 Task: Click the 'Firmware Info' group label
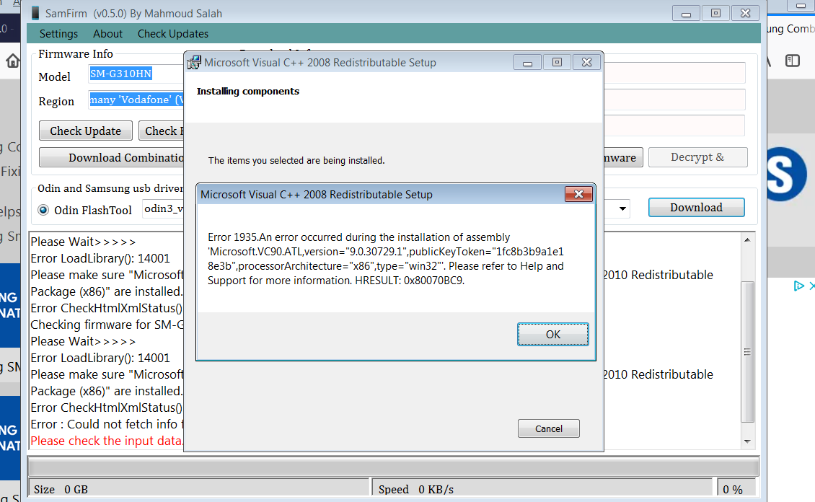pyautogui.click(x=75, y=54)
